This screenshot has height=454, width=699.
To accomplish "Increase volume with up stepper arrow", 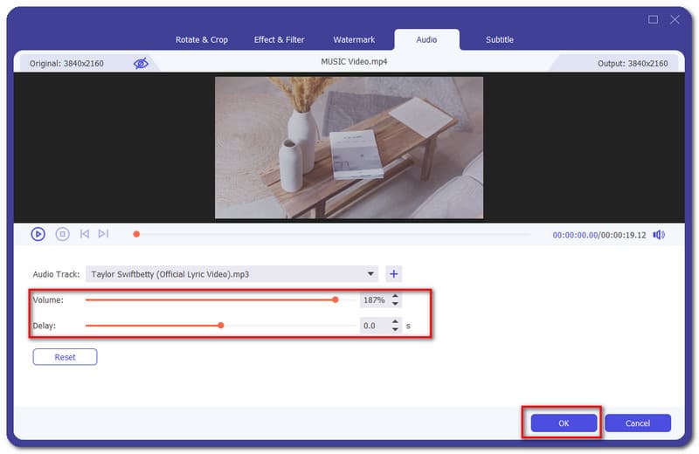I will coord(395,296).
